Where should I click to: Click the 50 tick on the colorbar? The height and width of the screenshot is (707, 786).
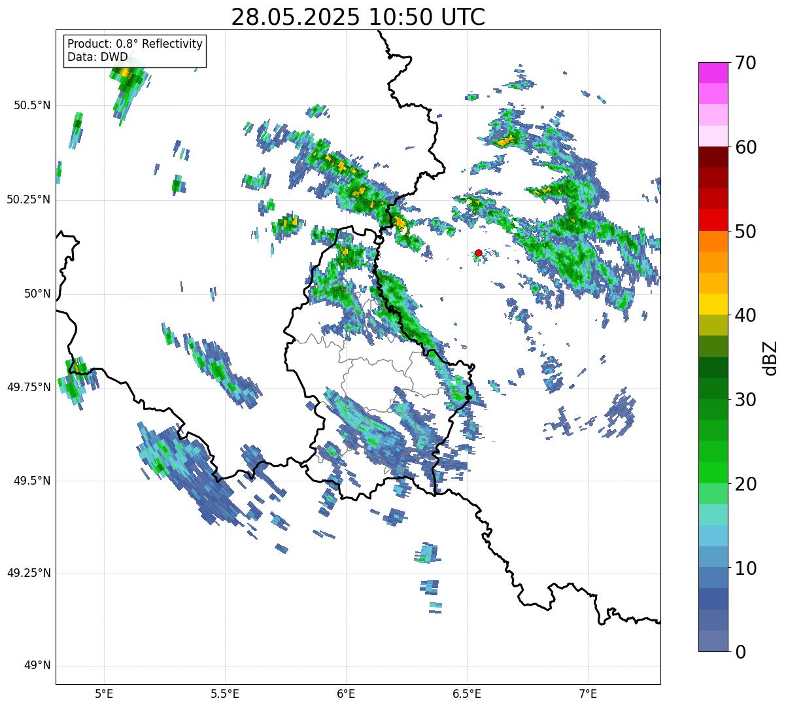click(x=745, y=232)
